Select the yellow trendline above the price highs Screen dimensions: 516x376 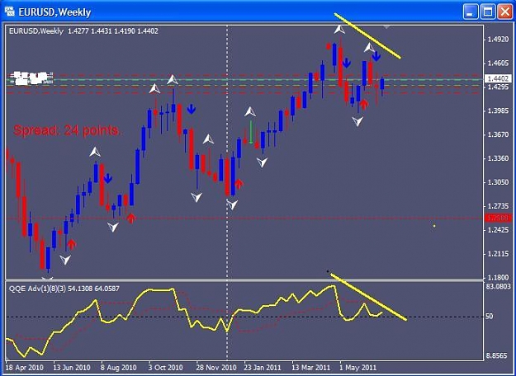coord(367,35)
